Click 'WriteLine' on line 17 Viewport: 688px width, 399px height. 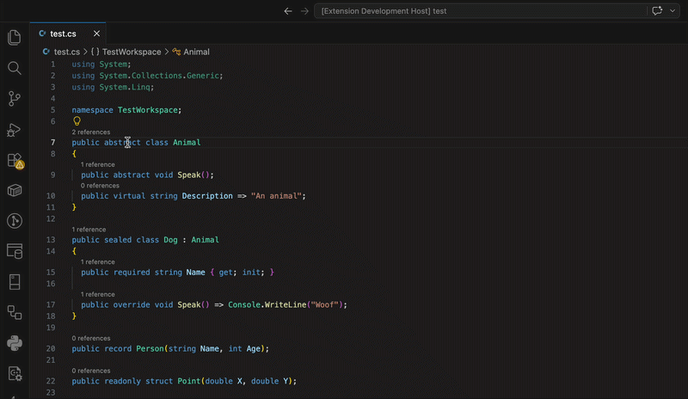pyautogui.click(x=286, y=304)
